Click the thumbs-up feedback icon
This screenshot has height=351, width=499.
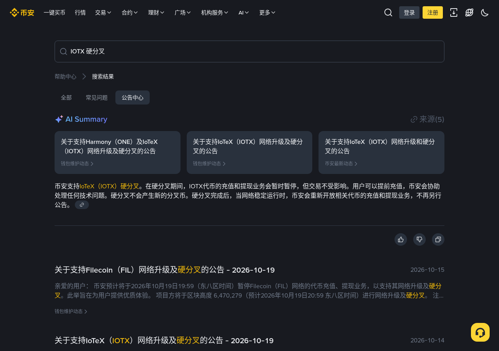click(x=401, y=239)
